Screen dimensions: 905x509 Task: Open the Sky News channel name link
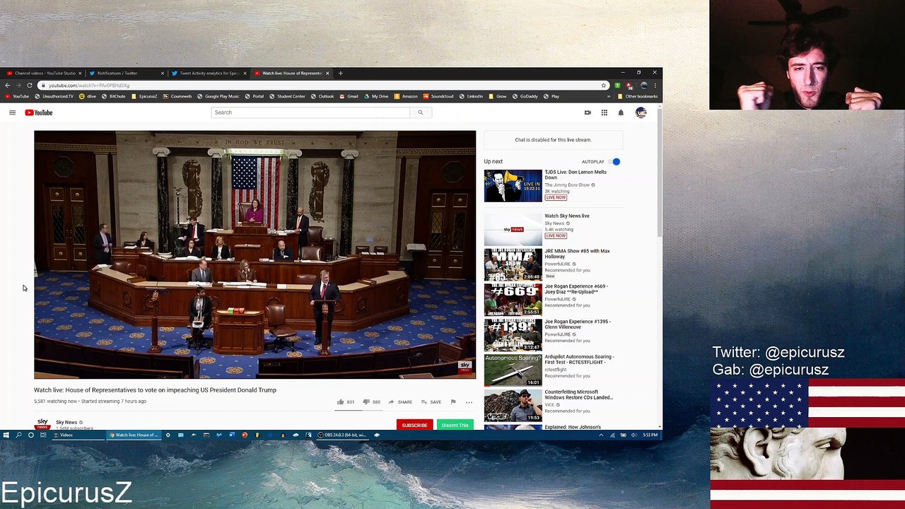[x=66, y=422]
